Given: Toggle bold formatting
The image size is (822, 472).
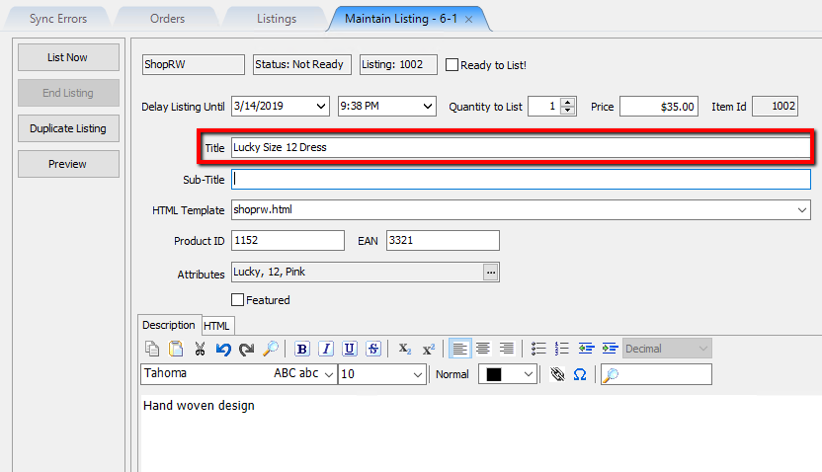Looking at the screenshot, I should pos(302,349).
